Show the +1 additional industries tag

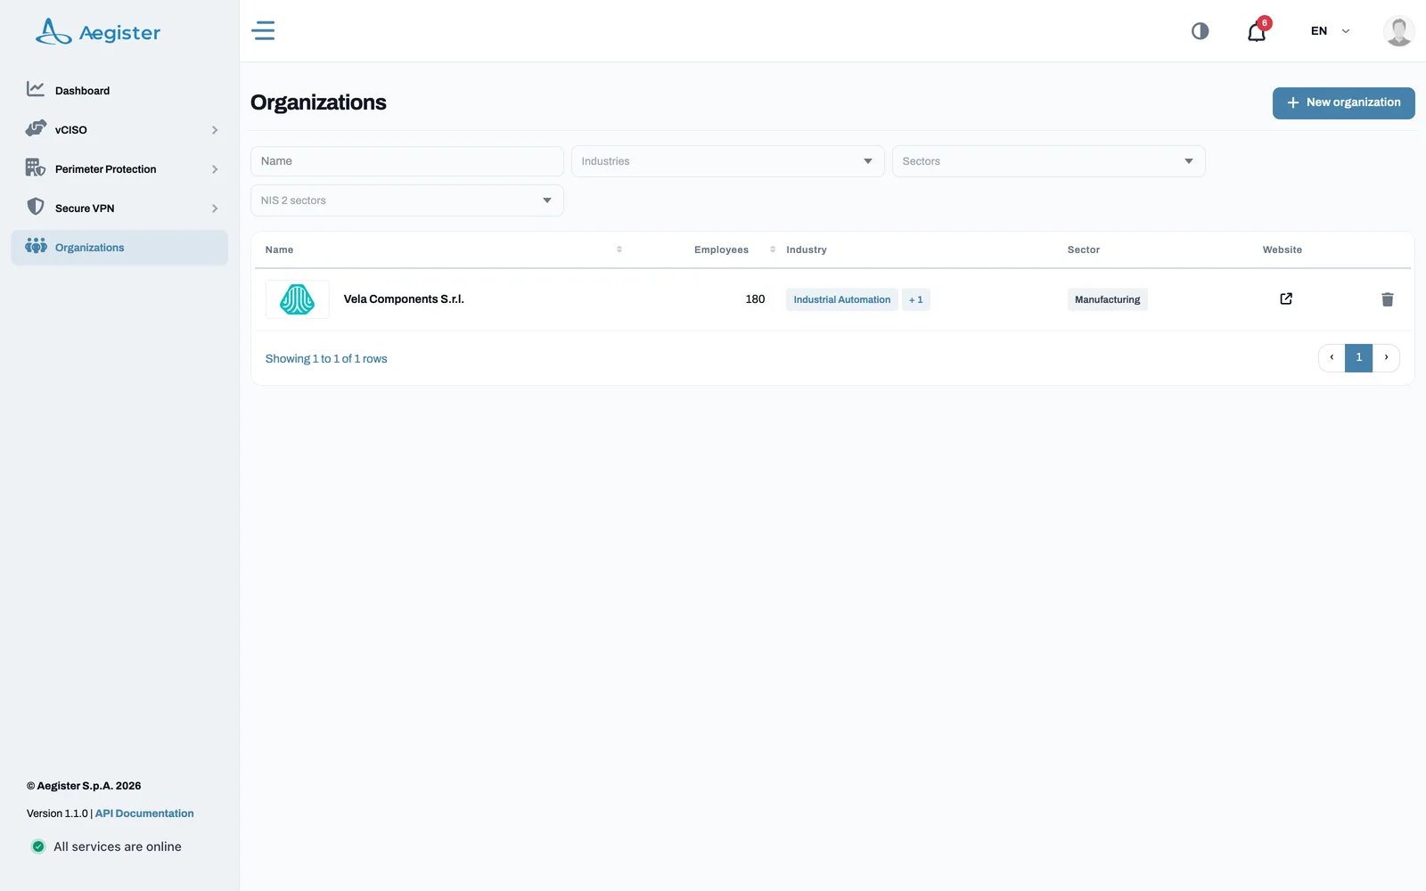pyautogui.click(x=916, y=299)
